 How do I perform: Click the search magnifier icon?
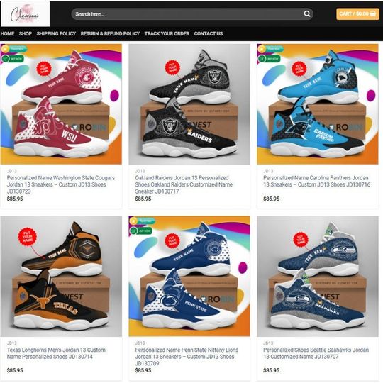(x=307, y=13)
